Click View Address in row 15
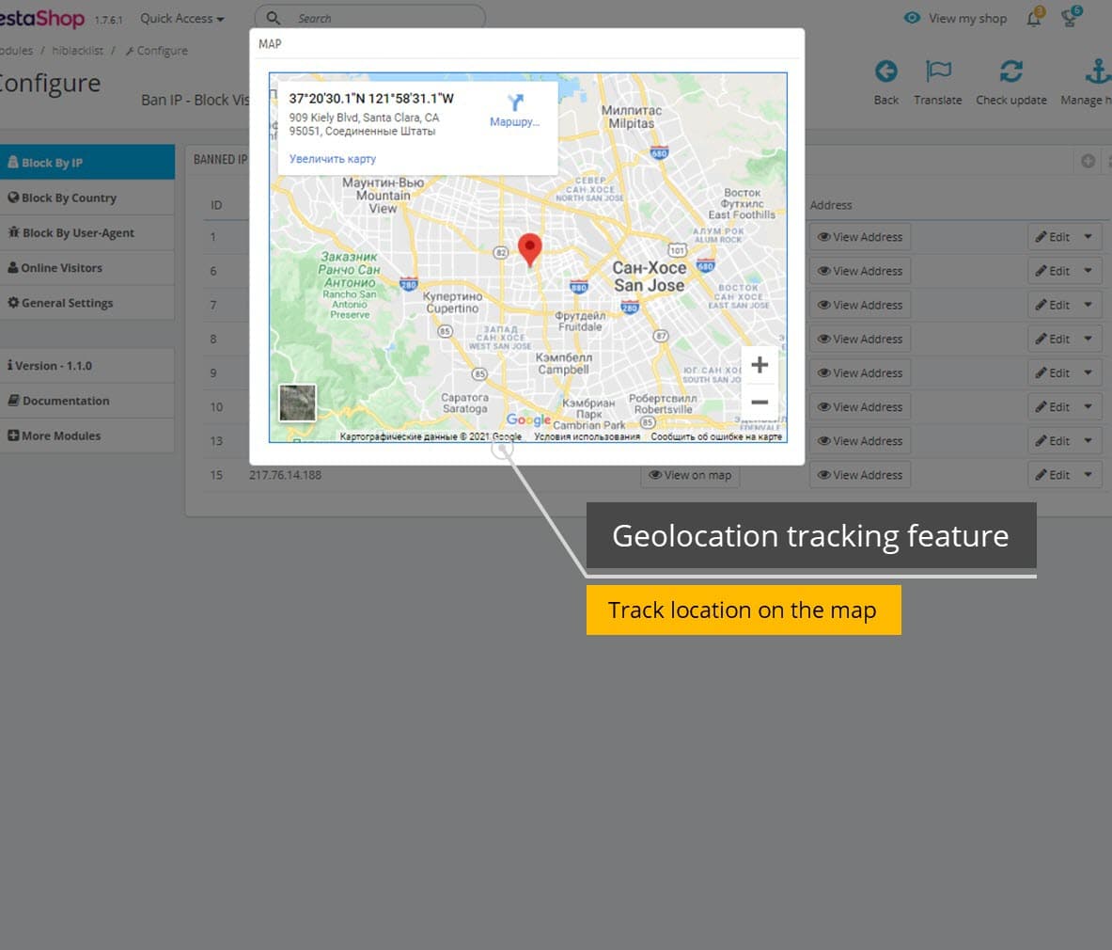The image size is (1112, 950). tap(859, 475)
